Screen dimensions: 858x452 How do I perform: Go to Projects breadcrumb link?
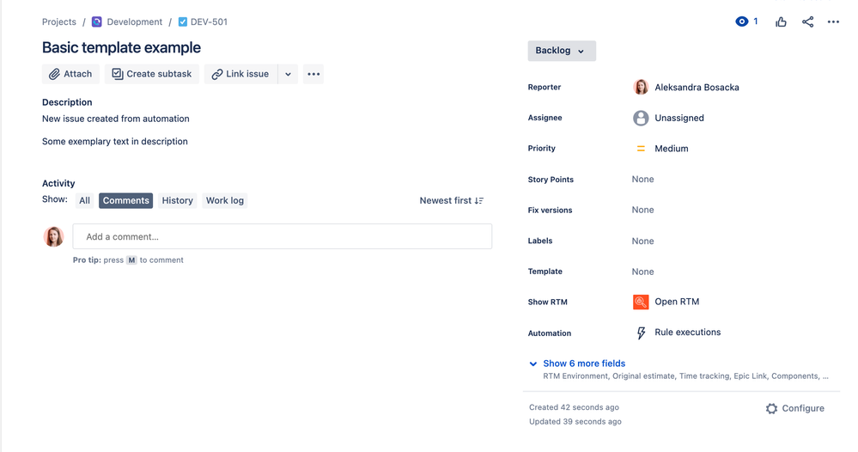tap(59, 21)
